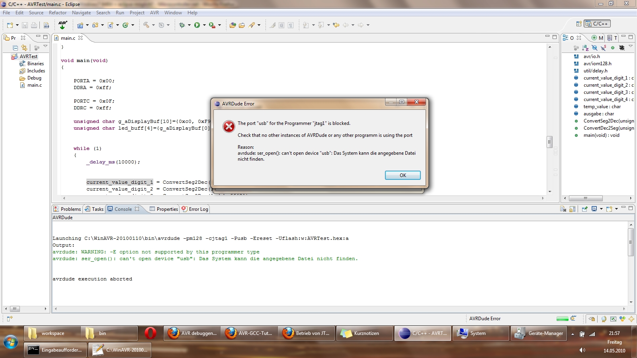Open Geräte-Manager from the taskbar

click(x=540, y=333)
